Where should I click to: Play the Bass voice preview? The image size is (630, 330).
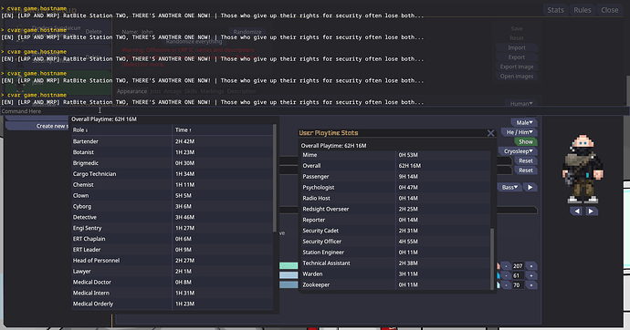530,187
